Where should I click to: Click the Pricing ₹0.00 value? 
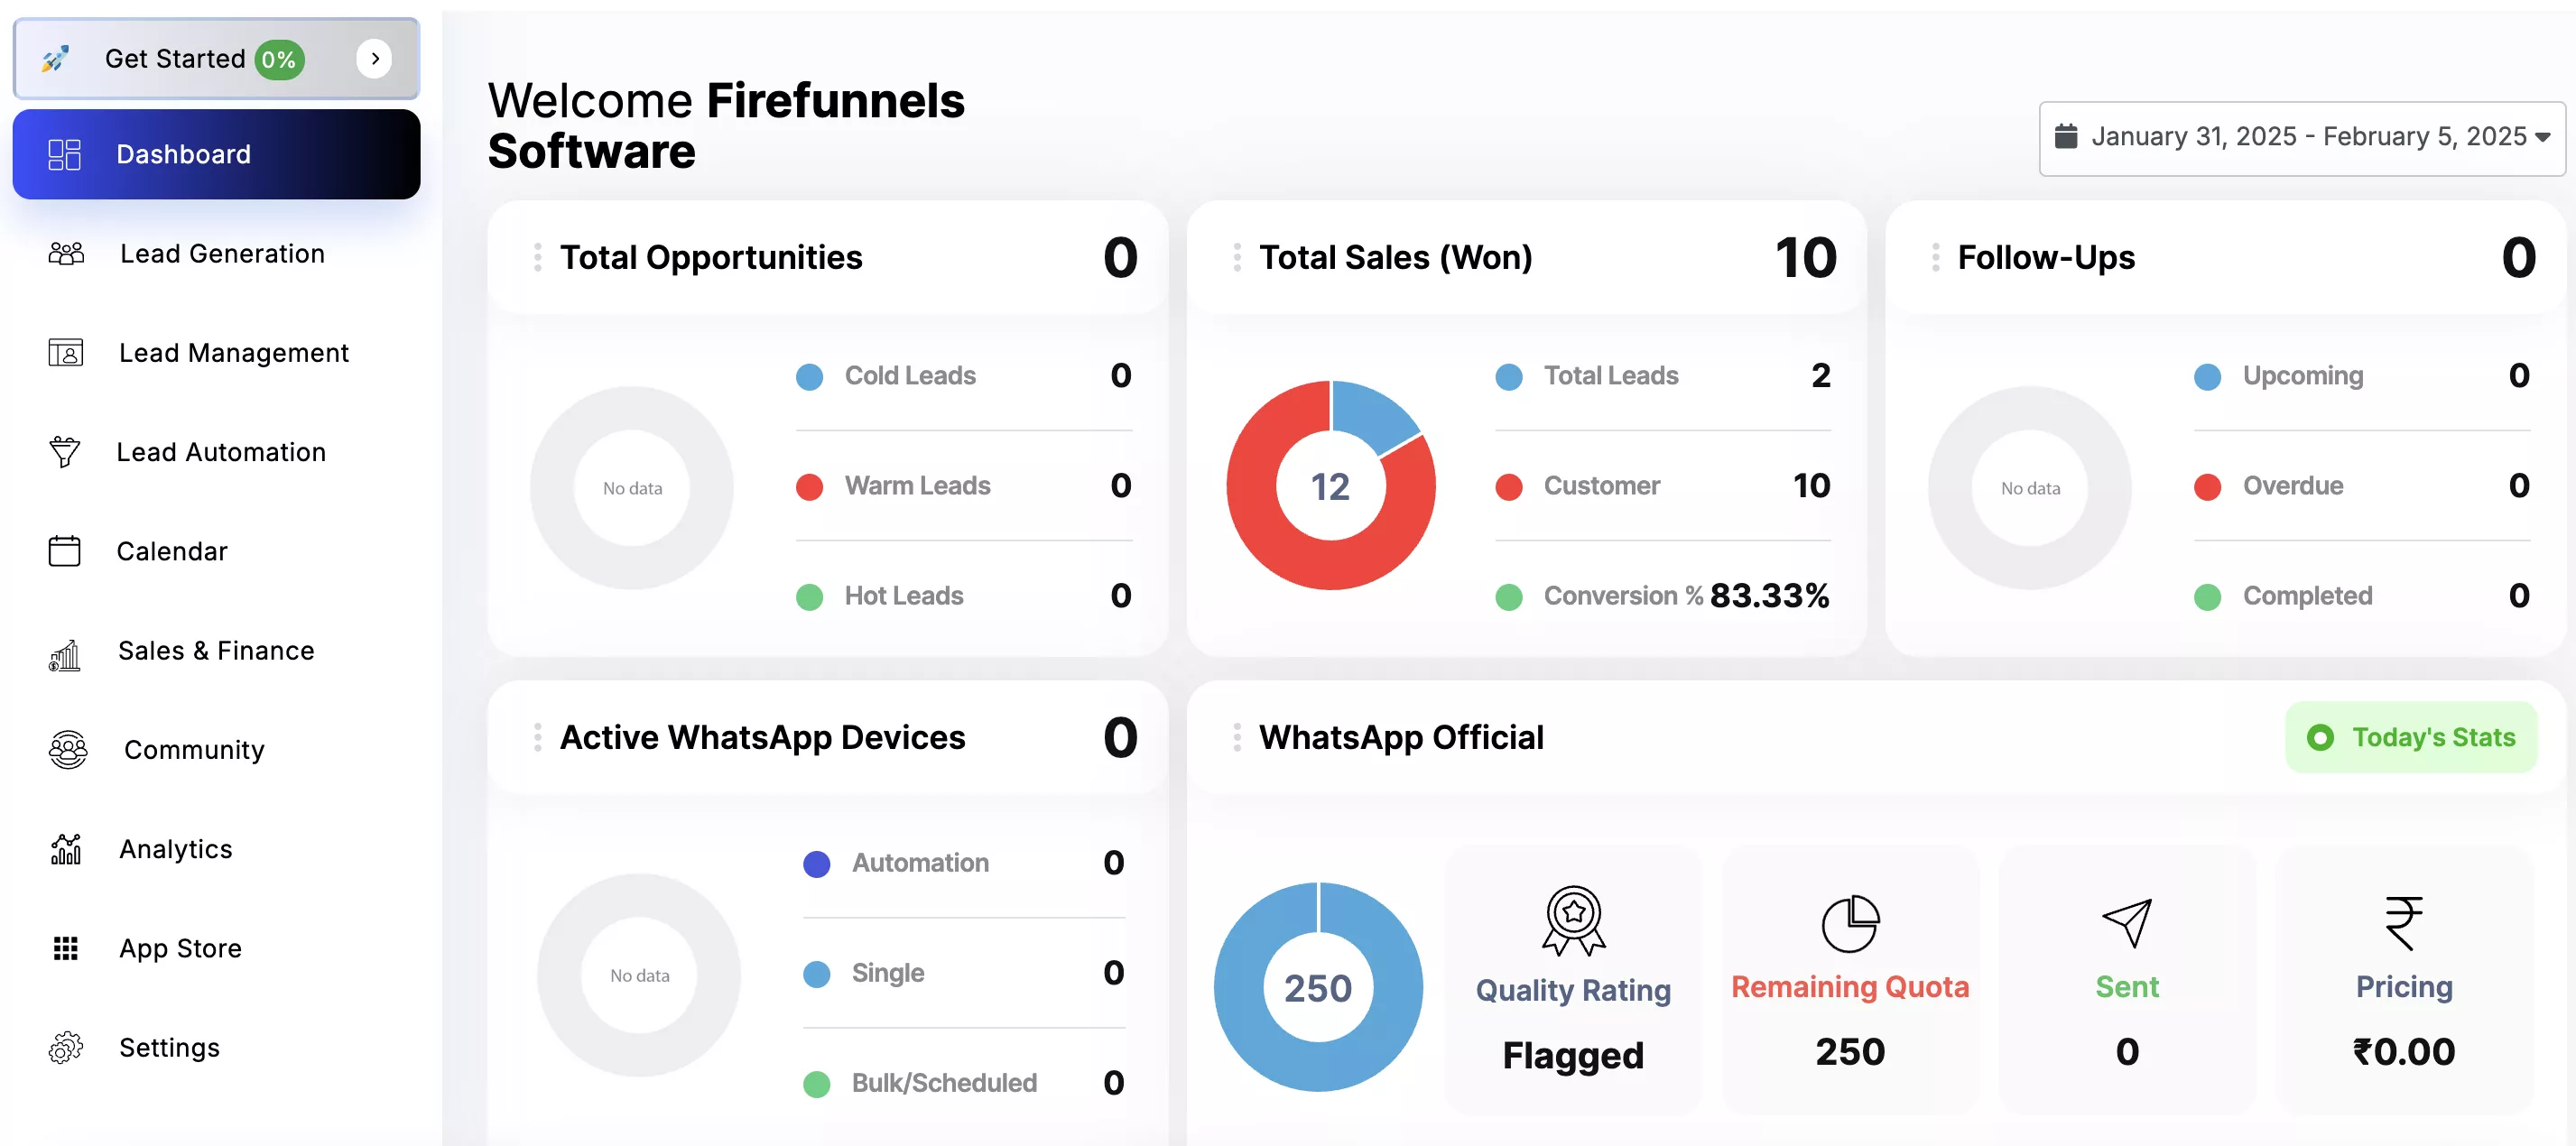click(x=2404, y=1051)
